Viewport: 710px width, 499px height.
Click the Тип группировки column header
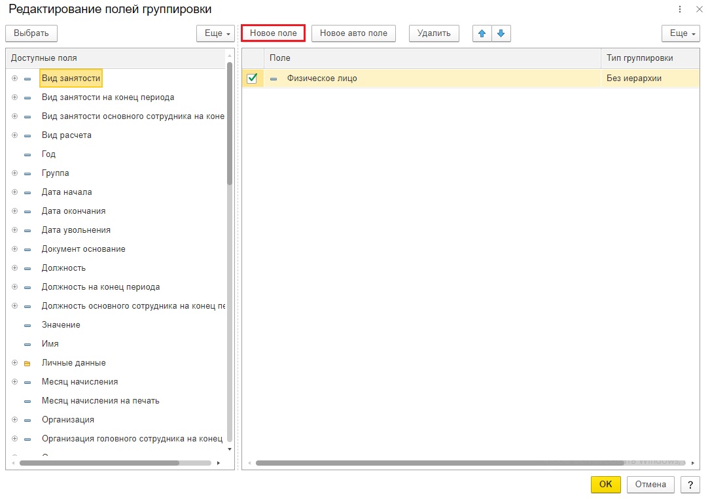650,58
